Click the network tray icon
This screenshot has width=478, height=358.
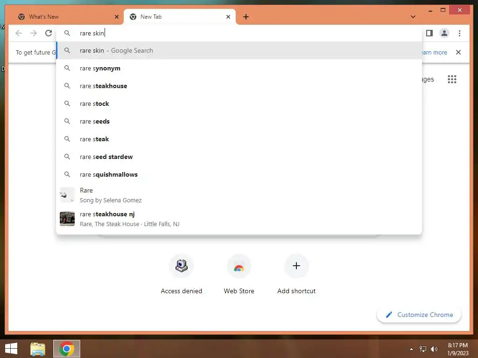coord(423,349)
